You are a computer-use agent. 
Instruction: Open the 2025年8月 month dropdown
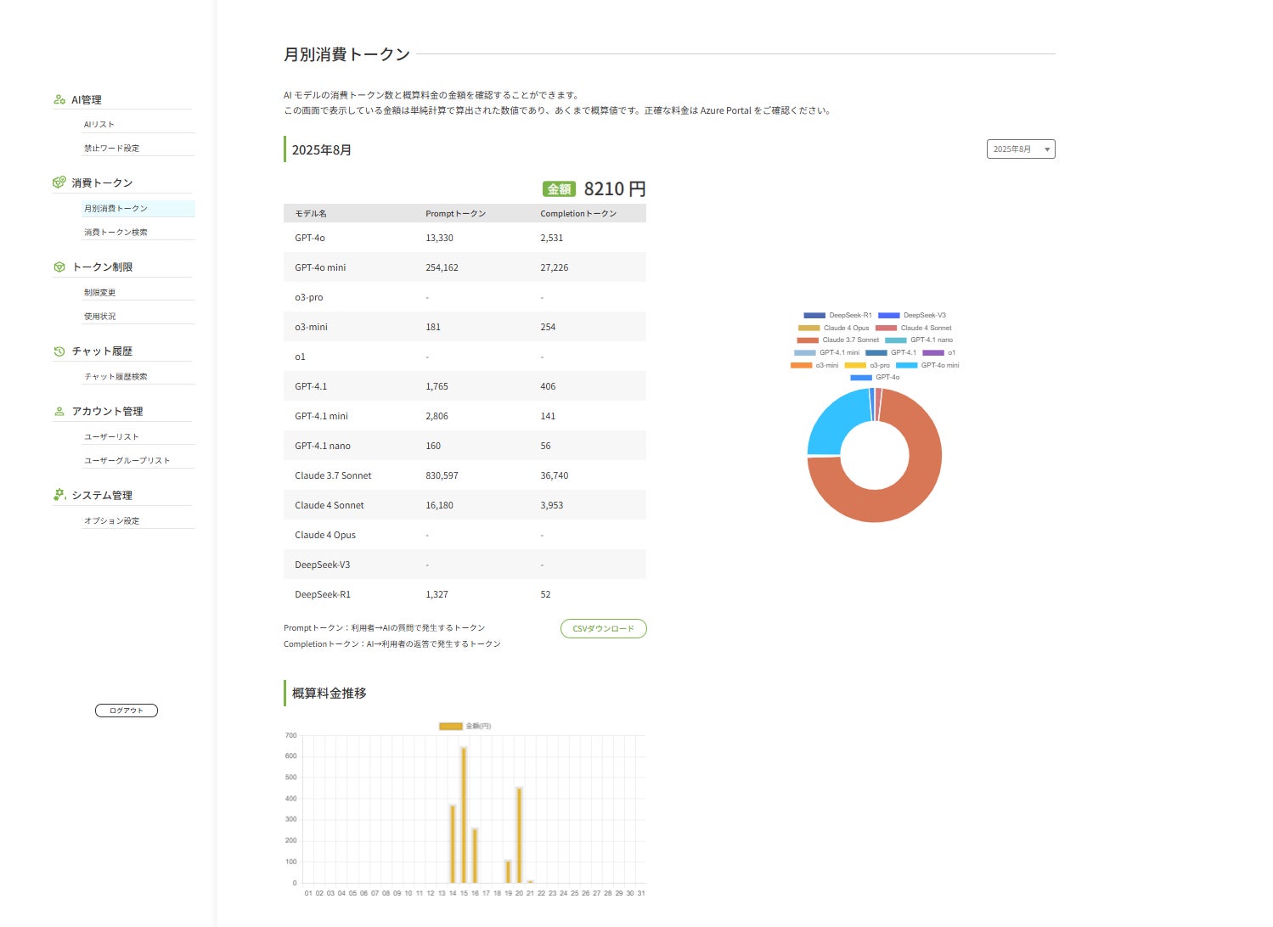tap(1021, 149)
